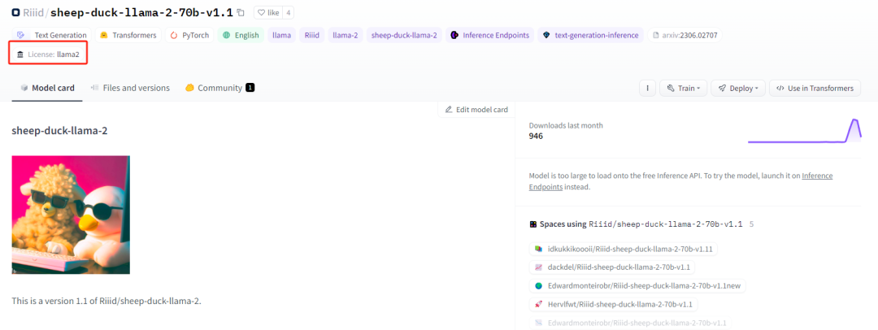Open the text-generation-inference tag
Viewport: 878px width, 330px height.
click(590, 36)
